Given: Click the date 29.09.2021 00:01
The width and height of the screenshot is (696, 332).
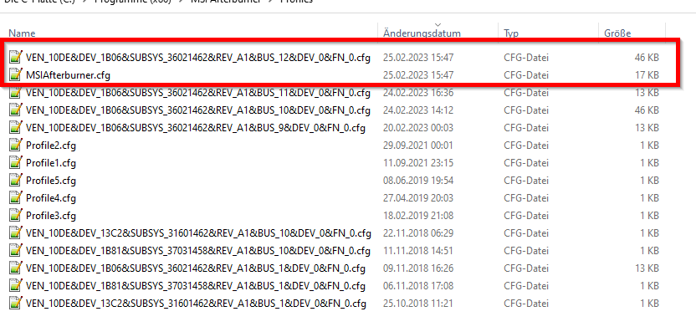Looking at the screenshot, I should pyautogui.click(x=418, y=146).
